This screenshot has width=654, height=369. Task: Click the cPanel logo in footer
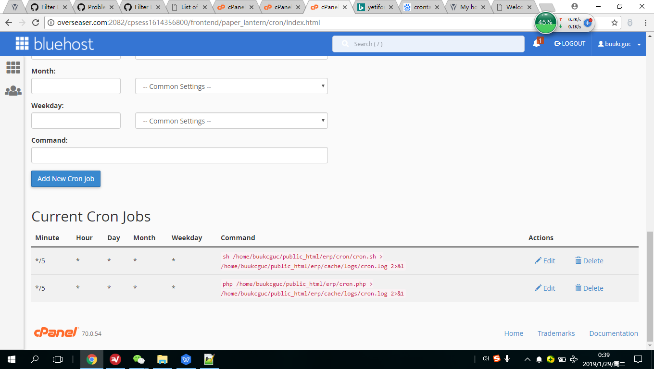click(56, 332)
